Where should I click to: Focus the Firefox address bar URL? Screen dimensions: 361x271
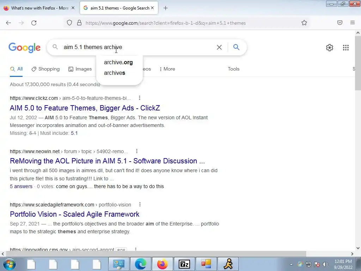pos(166,23)
